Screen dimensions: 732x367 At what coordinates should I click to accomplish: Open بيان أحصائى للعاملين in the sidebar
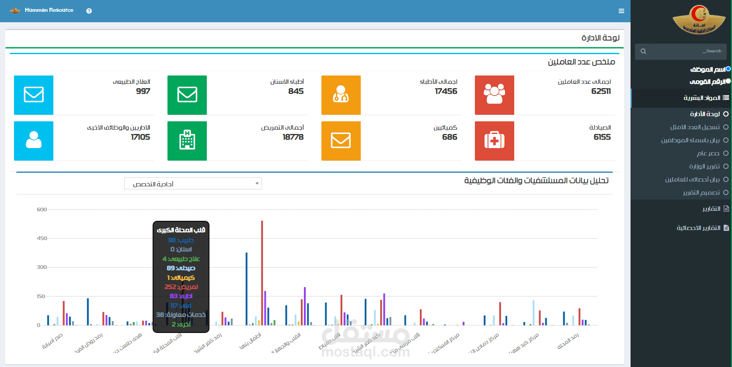click(x=692, y=179)
